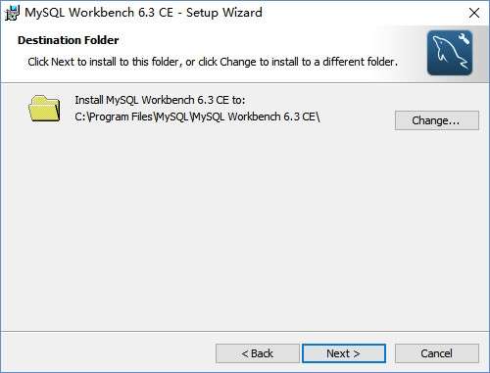
Task: Click the wrench symbol on the MySQL logo
Action: coord(464,38)
